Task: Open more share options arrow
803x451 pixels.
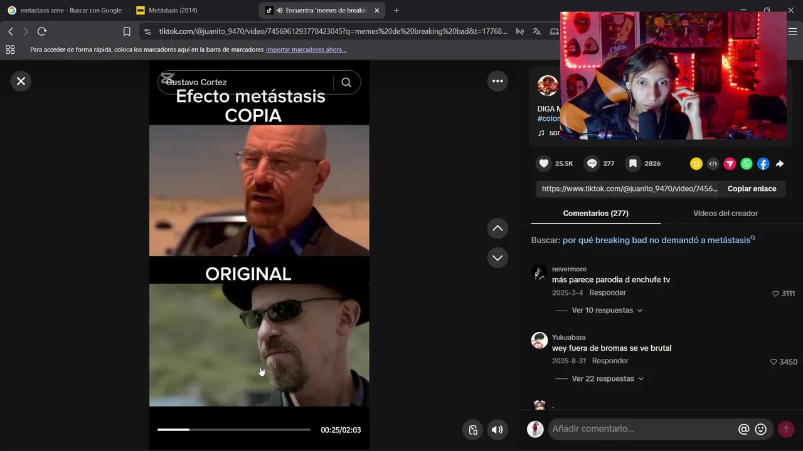Action: 780,163
